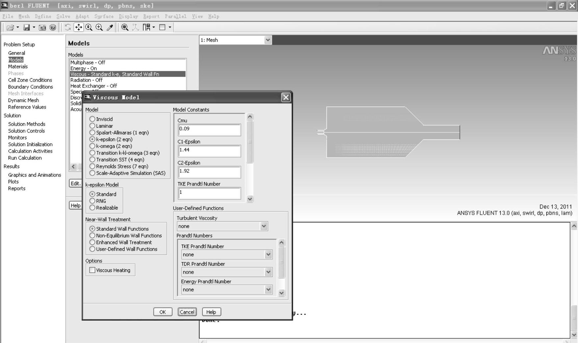Click Help button in Models panel
578x343 pixels.
coord(75,206)
